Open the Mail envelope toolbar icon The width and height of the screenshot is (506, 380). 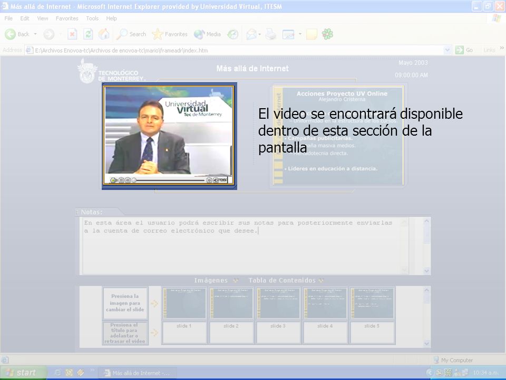(251, 34)
